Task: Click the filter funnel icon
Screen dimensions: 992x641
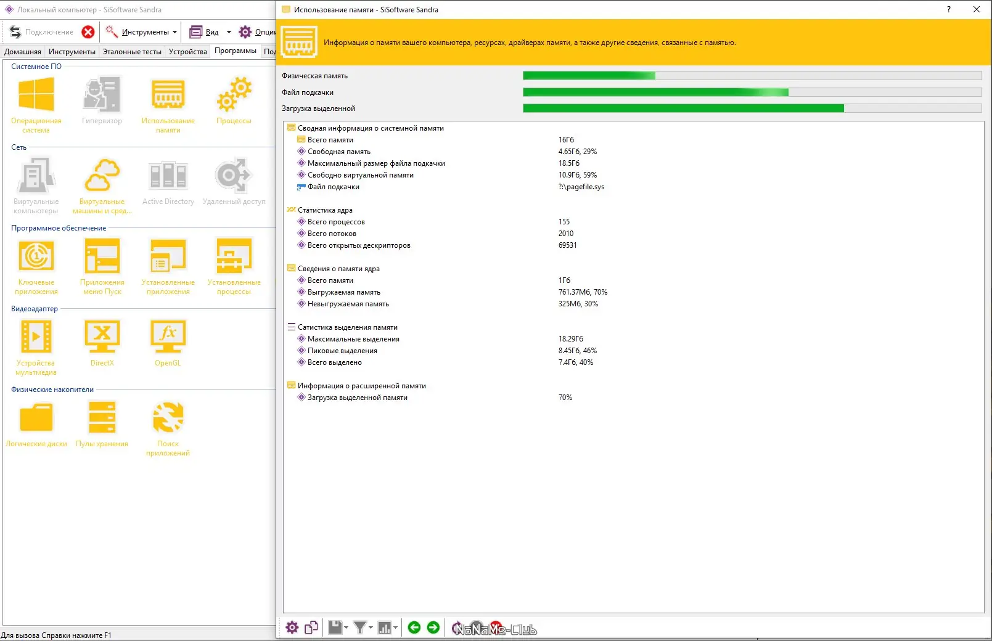Action: click(x=359, y=627)
